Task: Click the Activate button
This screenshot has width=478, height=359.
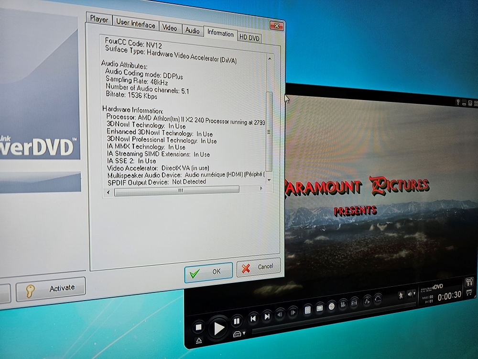Action: click(51, 289)
